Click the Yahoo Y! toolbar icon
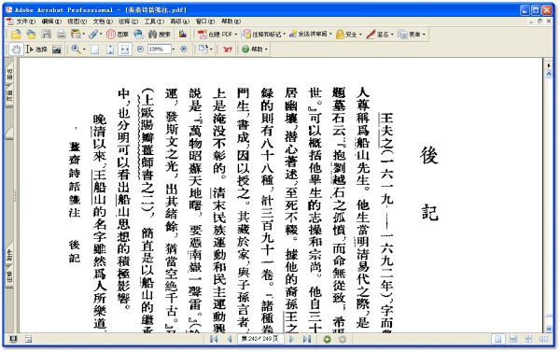The height and width of the screenshot is (352, 560). [227, 49]
